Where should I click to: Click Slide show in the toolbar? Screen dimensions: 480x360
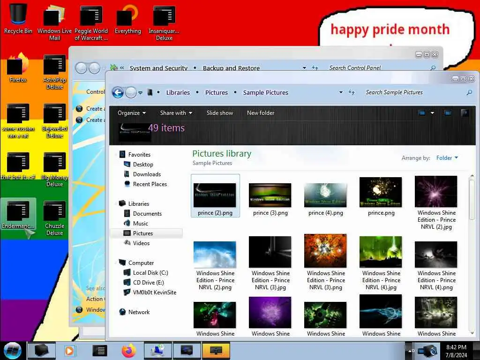pos(219,113)
